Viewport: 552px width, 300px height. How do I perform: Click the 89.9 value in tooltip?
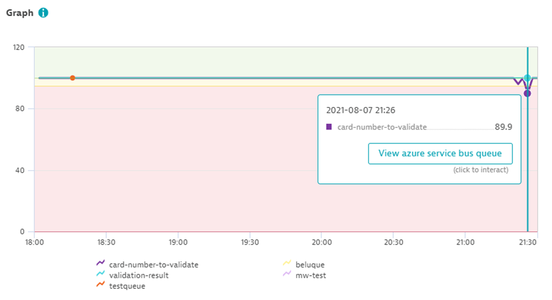(x=504, y=127)
